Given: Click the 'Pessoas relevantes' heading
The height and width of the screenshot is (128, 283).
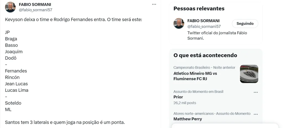Looking at the screenshot, I should click(x=199, y=9).
